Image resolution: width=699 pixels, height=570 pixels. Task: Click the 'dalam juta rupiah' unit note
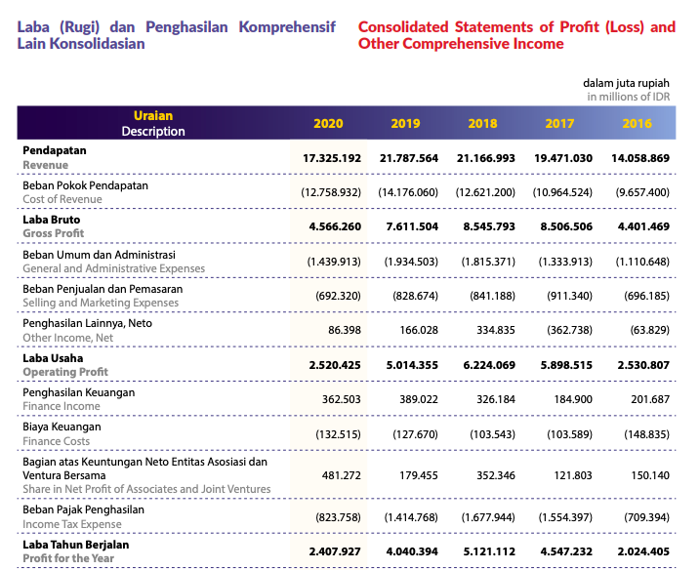(626, 84)
